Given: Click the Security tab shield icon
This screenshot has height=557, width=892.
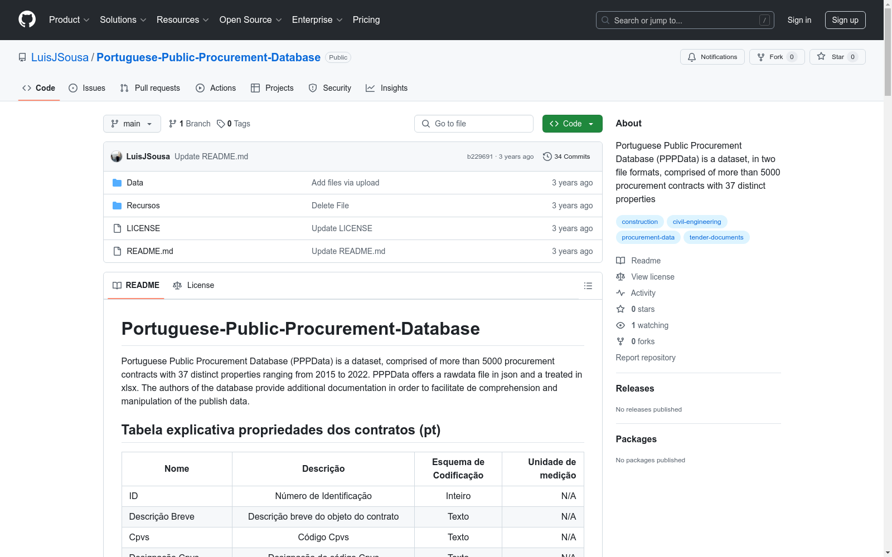Looking at the screenshot, I should pos(313,88).
